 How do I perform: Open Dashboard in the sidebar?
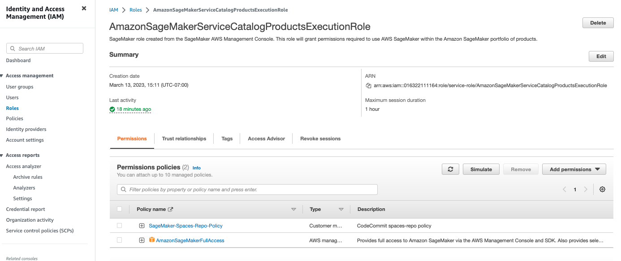tap(18, 60)
